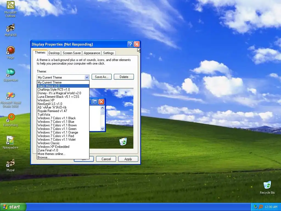The image size is (281, 211).
Task: Select Microsoft Visual Studio 2008 shortcut
Action: pyautogui.click(x=10, y=100)
